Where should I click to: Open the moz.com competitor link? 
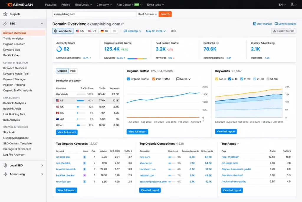coord(145,157)
